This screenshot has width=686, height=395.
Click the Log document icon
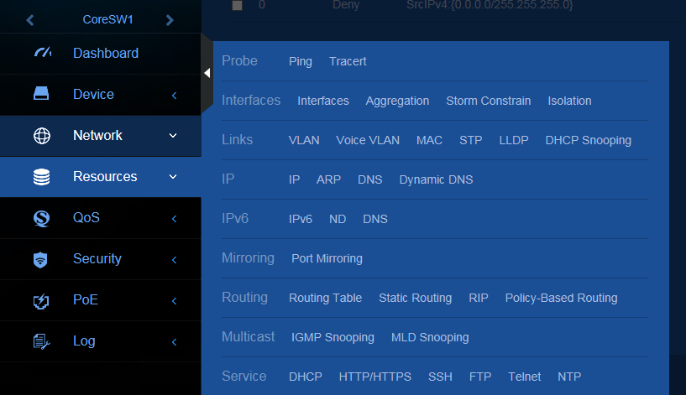(41, 341)
